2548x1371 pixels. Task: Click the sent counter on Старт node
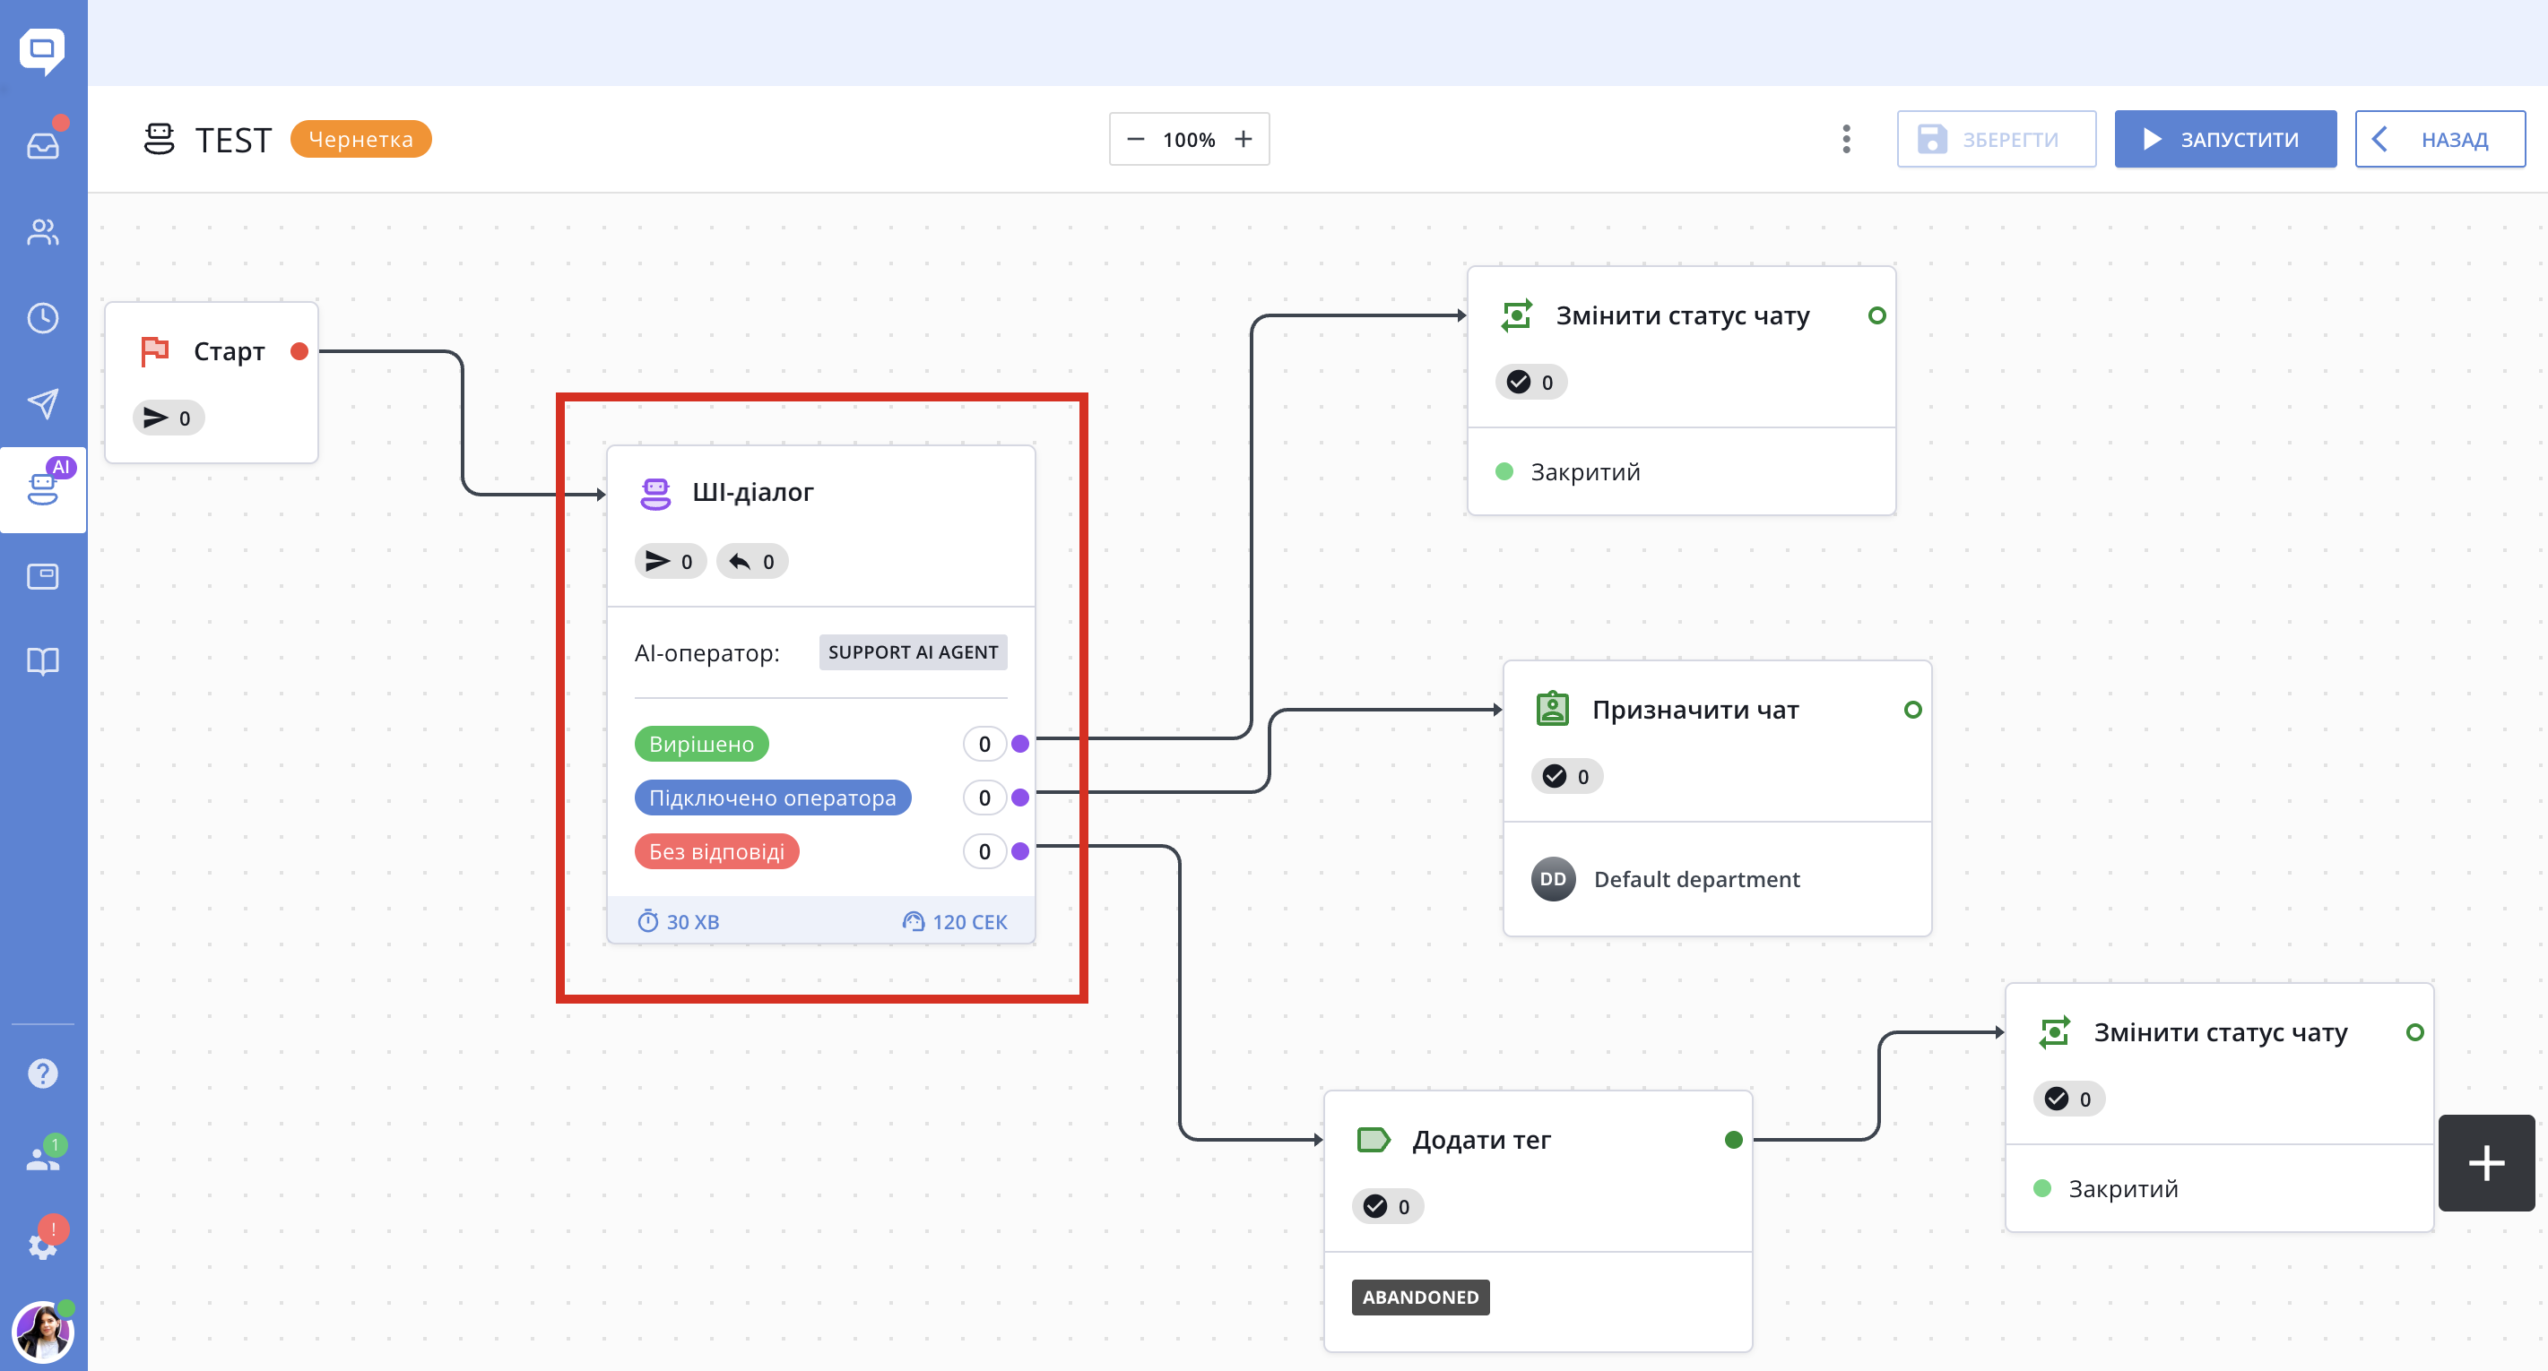(169, 418)
